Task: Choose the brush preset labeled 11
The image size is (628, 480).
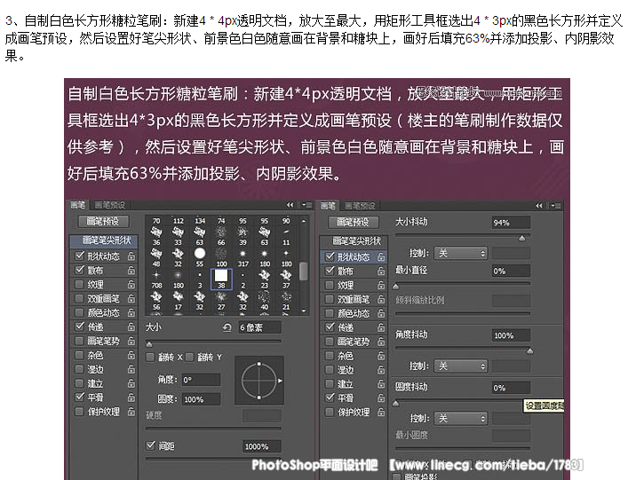Action: (x=286, y=235)
